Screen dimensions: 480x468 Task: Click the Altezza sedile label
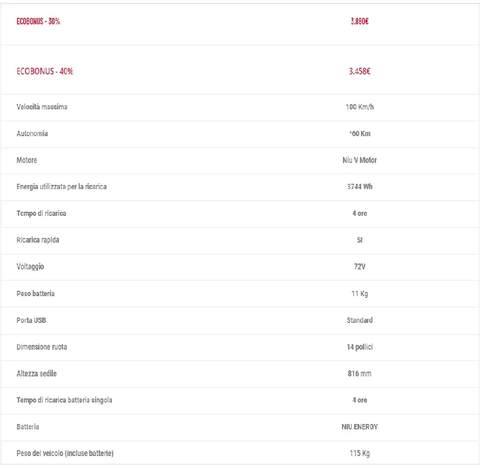[x=37, y=373]
